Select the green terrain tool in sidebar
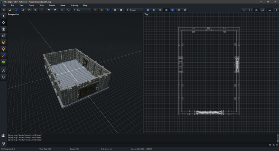This screenshot has height=151, width=279. 4,62
